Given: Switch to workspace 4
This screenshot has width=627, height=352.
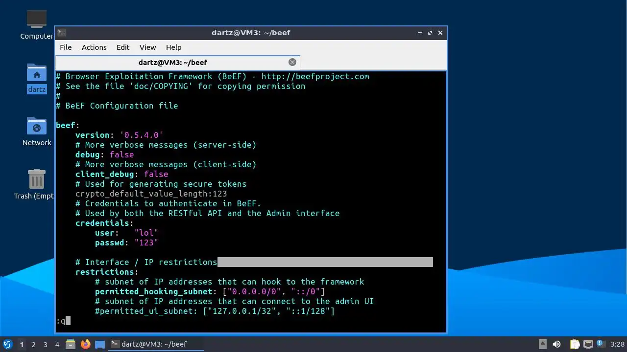Looking at the screenshot, I should [57, 345].
